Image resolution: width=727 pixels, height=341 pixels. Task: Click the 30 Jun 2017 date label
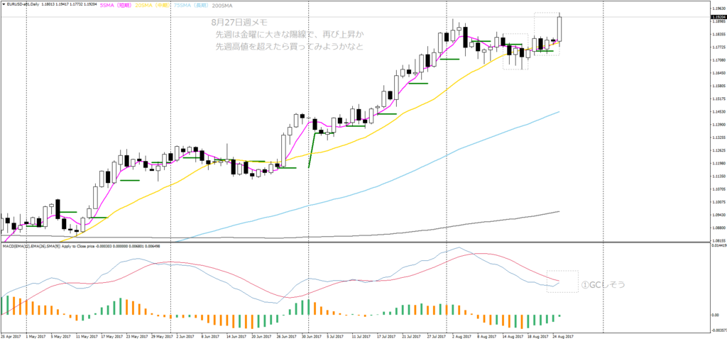click(311, 337)
